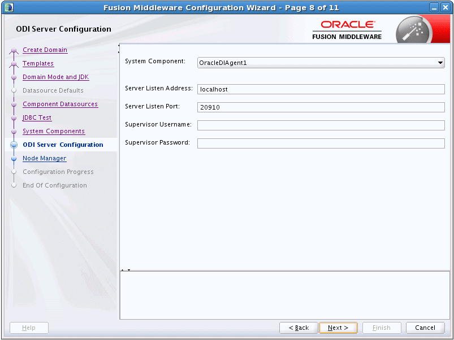
Task: Open the Templates step link
Action: [38, 63]
